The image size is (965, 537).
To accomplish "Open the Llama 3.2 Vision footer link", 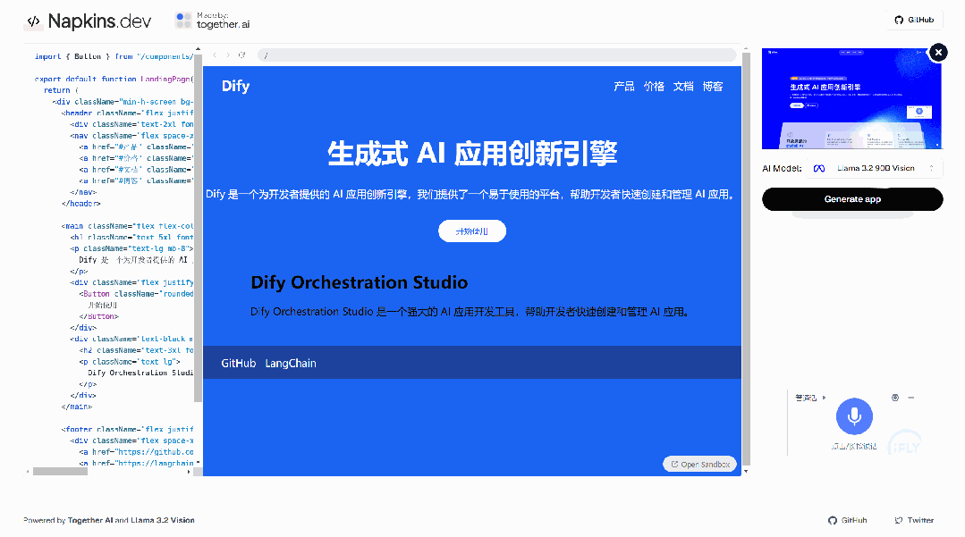I will 163,520.
